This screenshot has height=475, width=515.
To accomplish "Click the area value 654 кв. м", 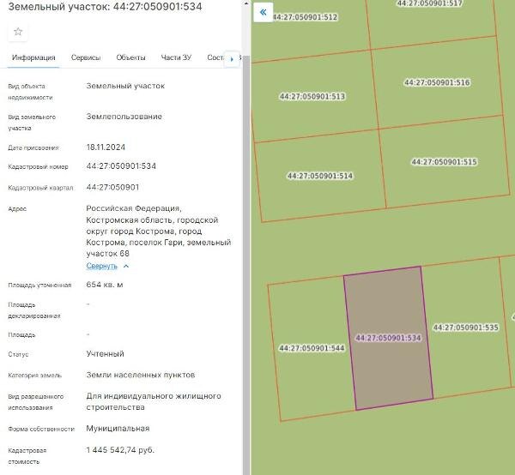I will pos(105,285).
